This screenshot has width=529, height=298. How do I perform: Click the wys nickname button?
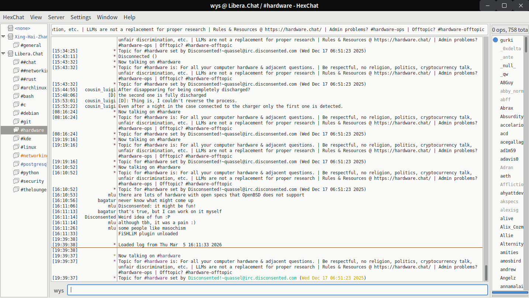pos(59,290)
